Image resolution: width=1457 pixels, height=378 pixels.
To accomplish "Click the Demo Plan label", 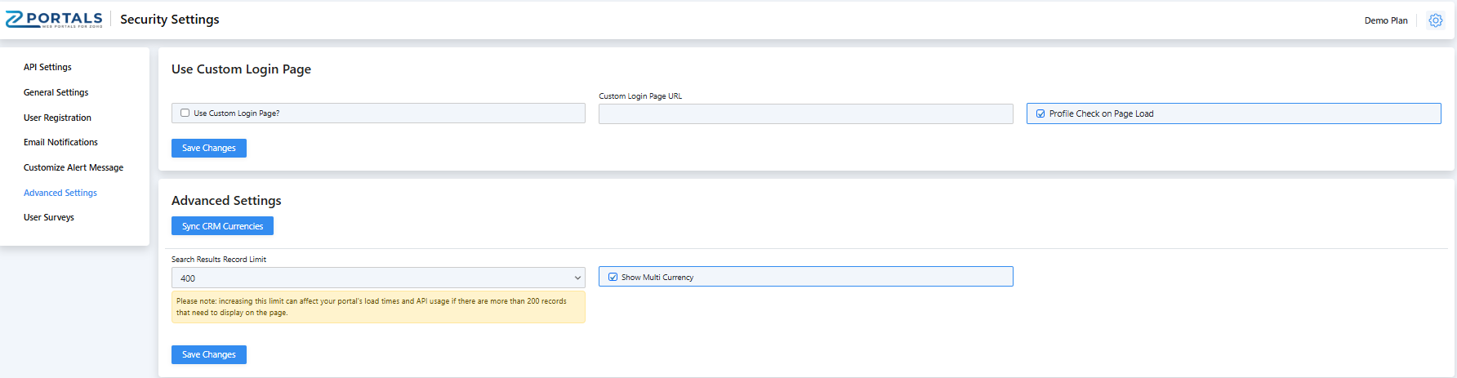I will coord(1385,20).
